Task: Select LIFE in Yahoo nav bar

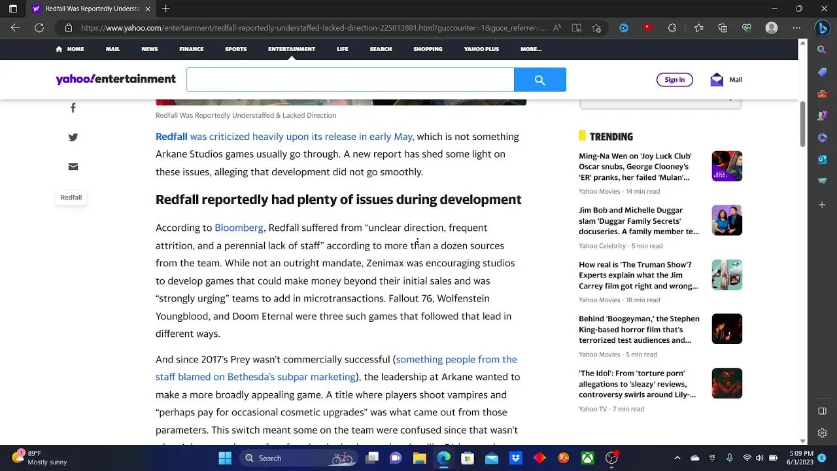Action: tap(343, 49)
